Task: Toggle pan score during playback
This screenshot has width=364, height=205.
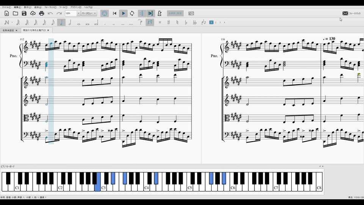Action: (151, 13)
